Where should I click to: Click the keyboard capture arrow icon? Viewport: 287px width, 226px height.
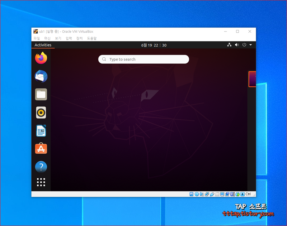(x=243, y=194)
